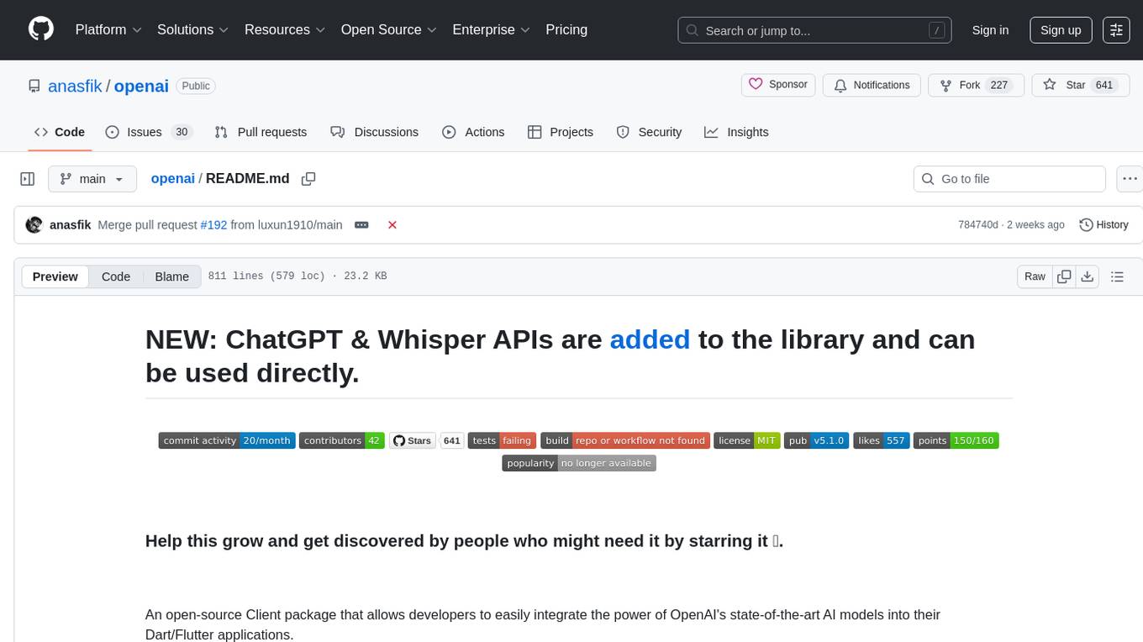Select the Blame view toggle

(x=171, y=276)
